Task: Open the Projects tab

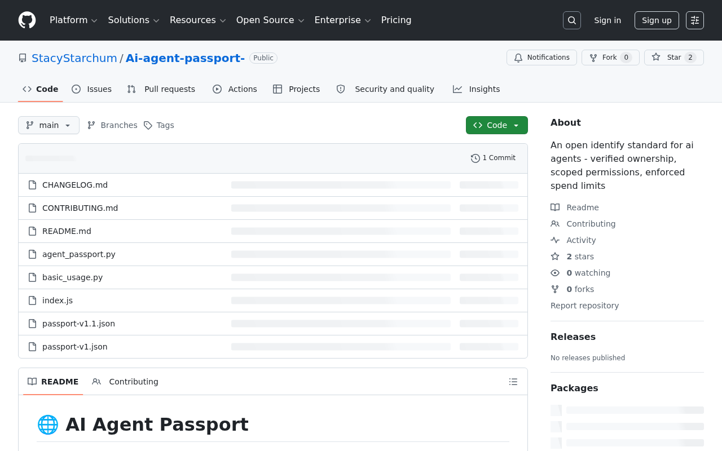Action: [x=296, y=89]
